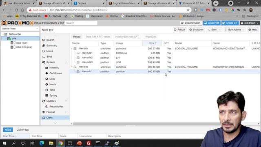Open the Documentation link
261x147 pixels.
pyautogui.click(x=191, y=23)
